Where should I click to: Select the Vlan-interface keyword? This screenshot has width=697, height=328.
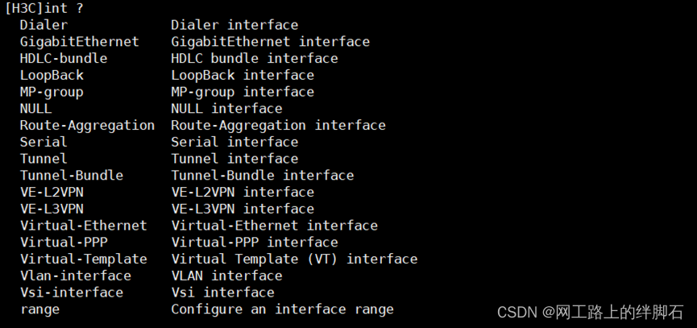[76, 276]
